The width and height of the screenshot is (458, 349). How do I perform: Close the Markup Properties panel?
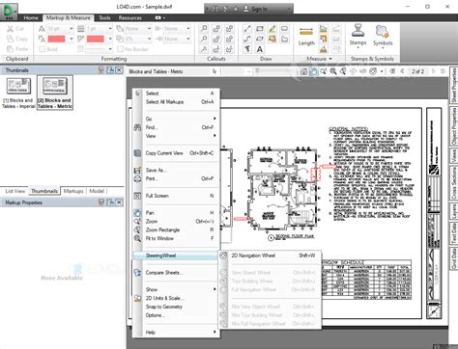tap(119, 202)
